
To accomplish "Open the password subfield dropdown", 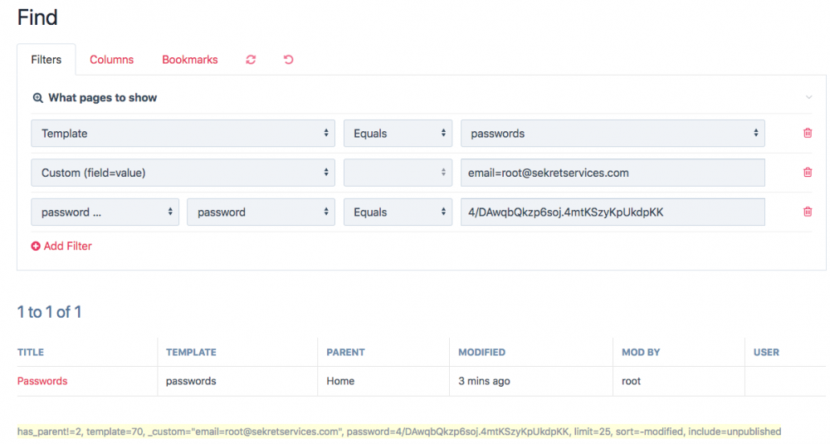I will 261,212.
